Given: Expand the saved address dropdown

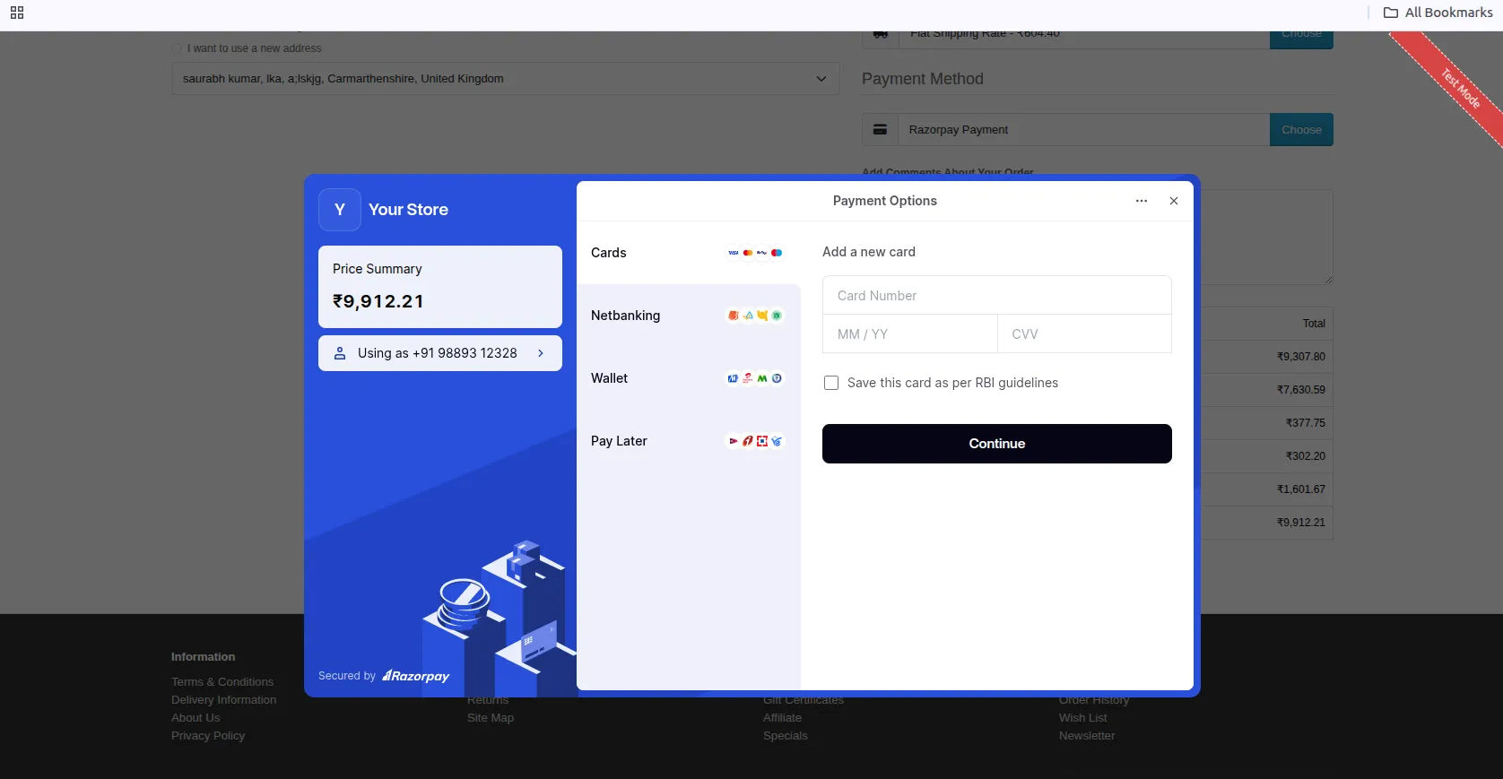Looking at the screenshot, I should coord(821,79).
